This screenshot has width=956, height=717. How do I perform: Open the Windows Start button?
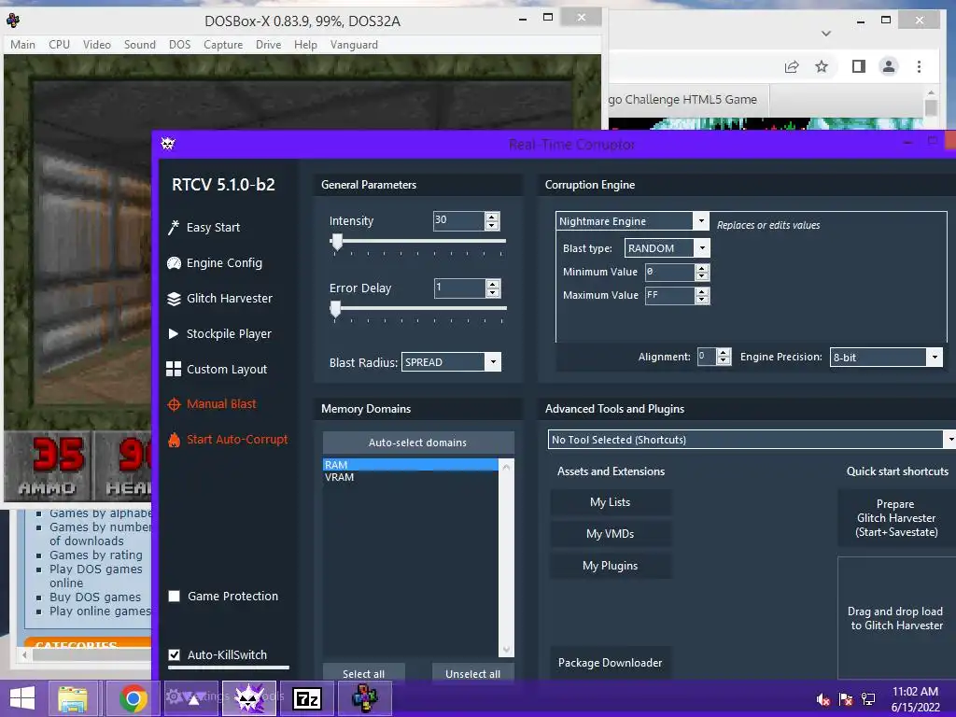[x=22, y=698]
